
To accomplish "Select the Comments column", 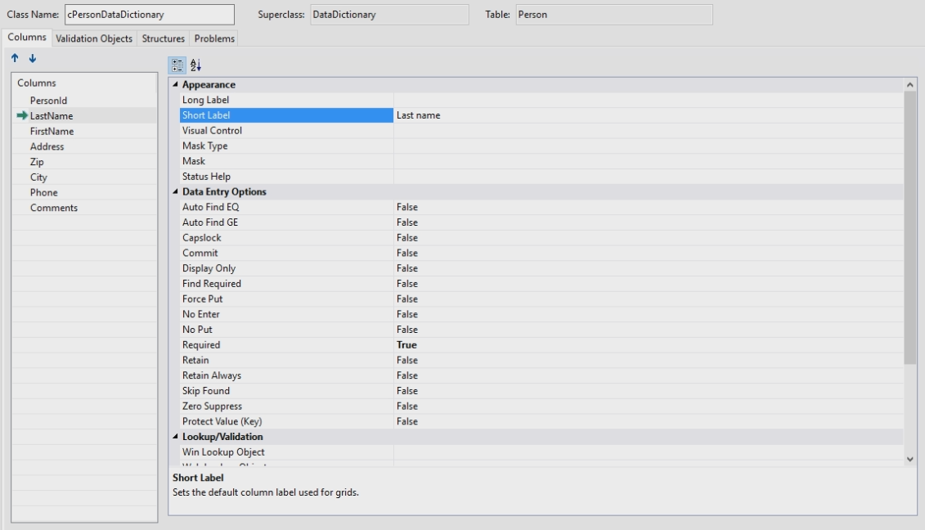I will click(x=54, y=208).
